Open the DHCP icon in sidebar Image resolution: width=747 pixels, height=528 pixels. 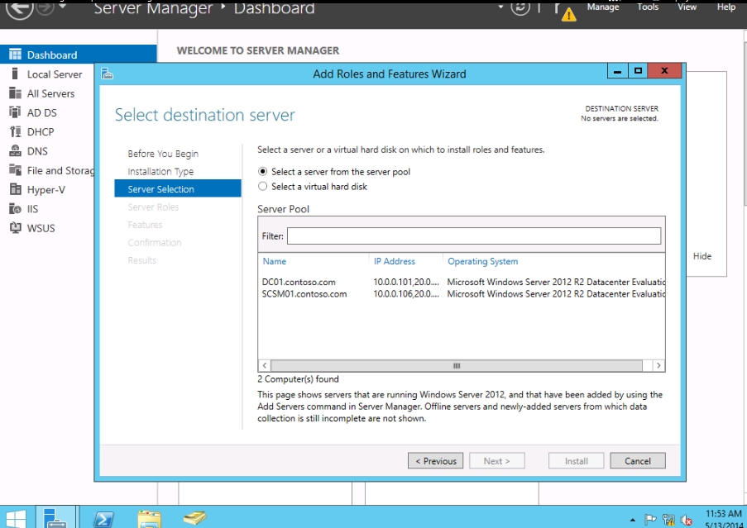coord(14,132)
